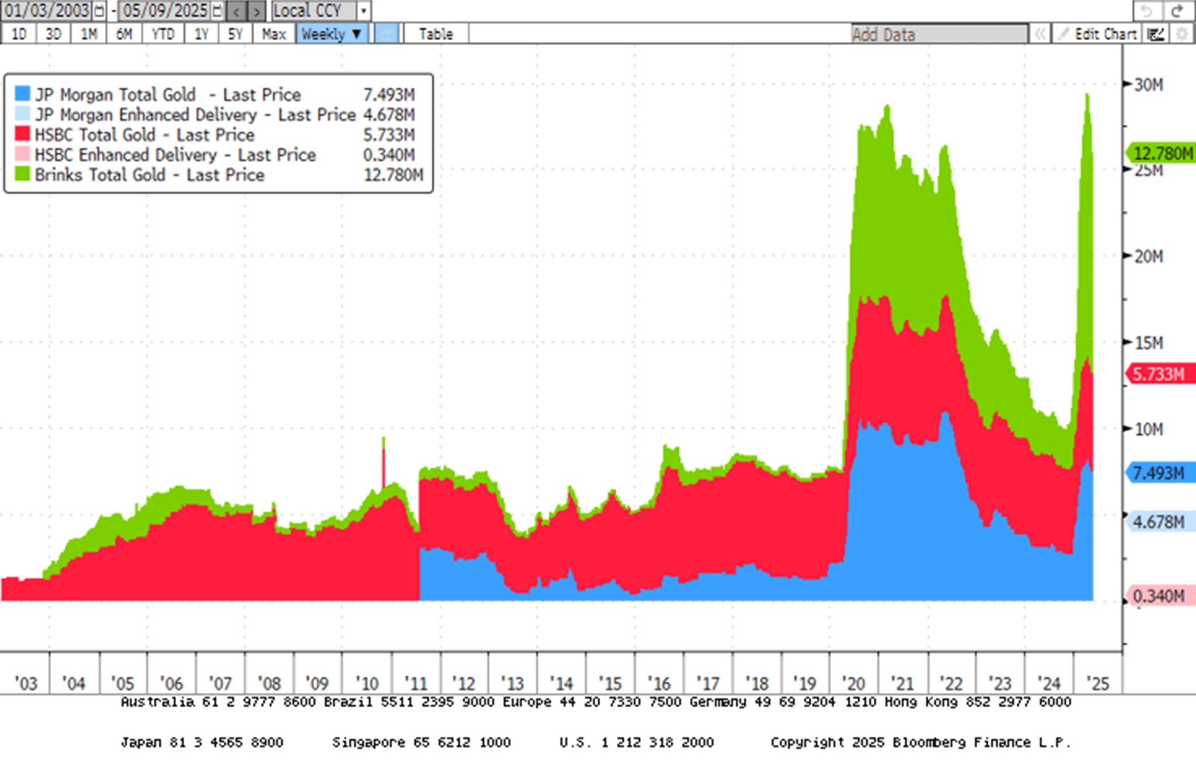Open Edit Chart options
The width and height of the screenshot is (1196, 765).
(x=1108, y=34)
